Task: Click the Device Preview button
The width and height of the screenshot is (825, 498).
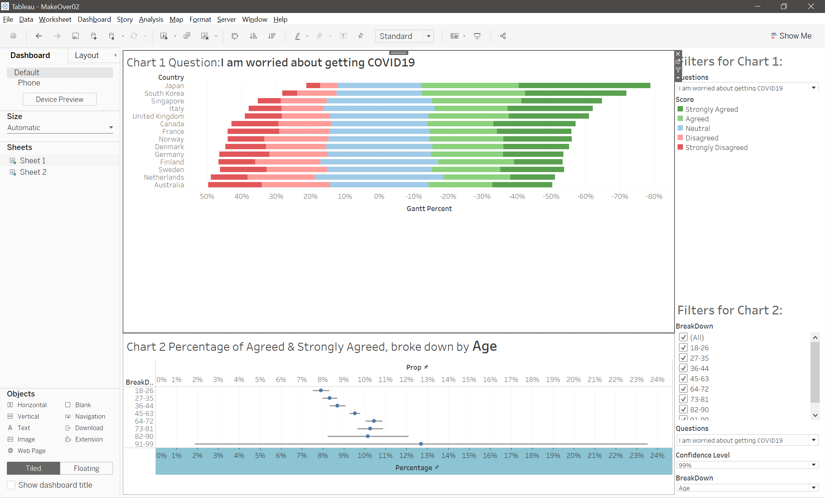Action: [60, 99]
